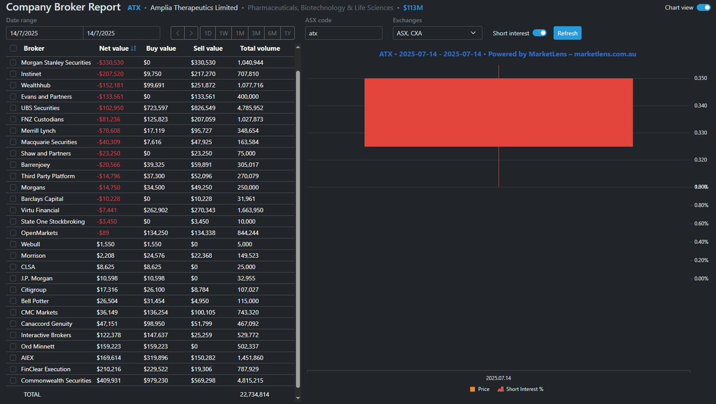The width and height of the screenshot is (716, 404).
Task: Toggle the Chart view switch
Action: click(703, 8)
